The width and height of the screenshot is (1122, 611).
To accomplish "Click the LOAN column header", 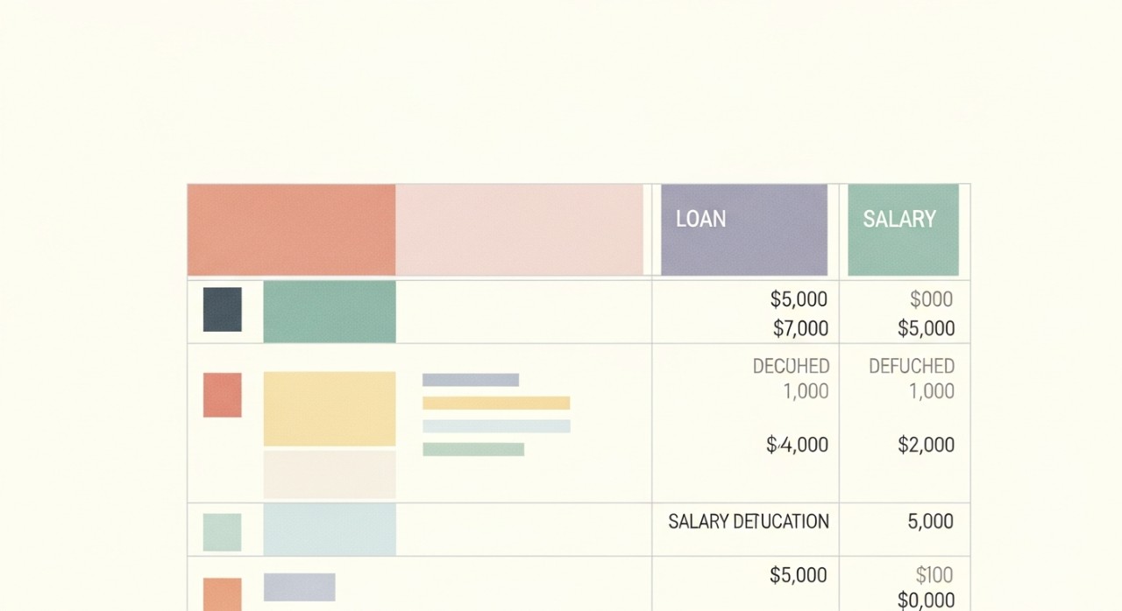I will pyautogui.click(x=743, y=229).
